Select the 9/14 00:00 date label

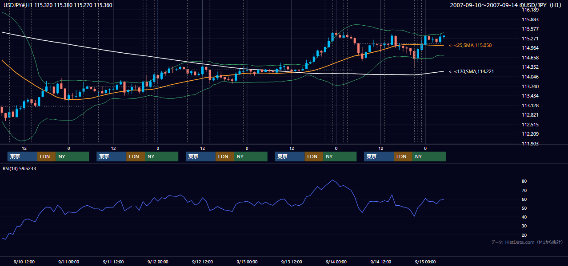(x=336, y=262)
